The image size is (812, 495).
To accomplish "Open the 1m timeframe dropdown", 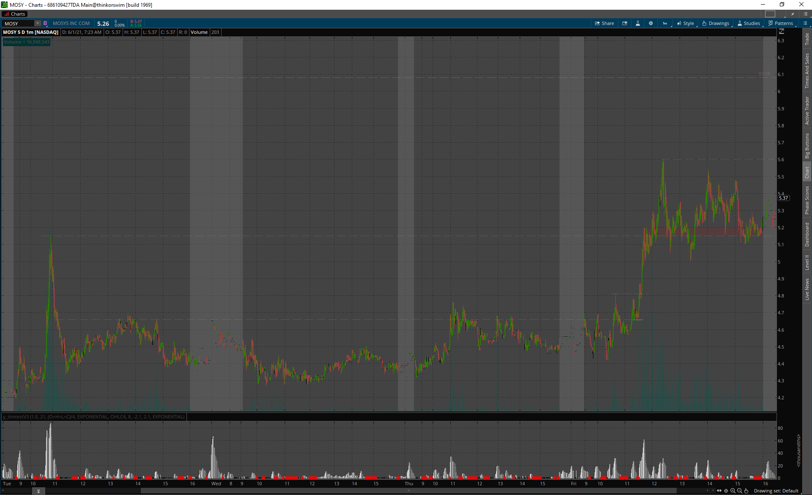I will 665,23.
